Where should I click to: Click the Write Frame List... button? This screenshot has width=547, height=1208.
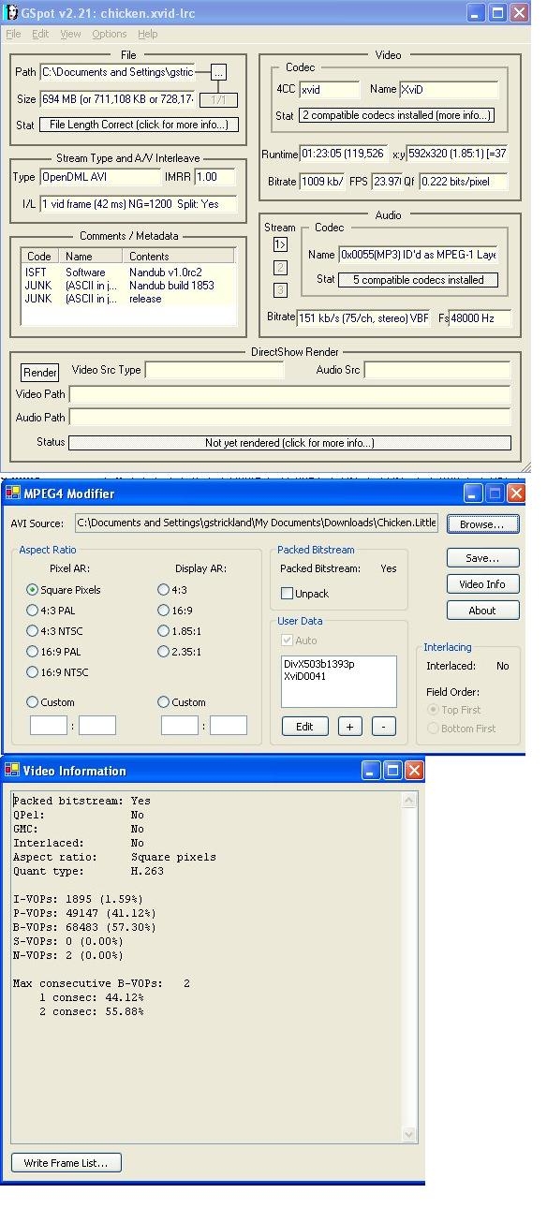pyautogui.click(x=67, y=1163)
